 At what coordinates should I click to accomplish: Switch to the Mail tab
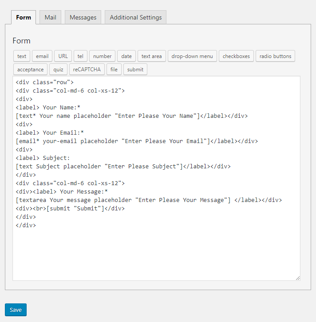click(51, 17)
